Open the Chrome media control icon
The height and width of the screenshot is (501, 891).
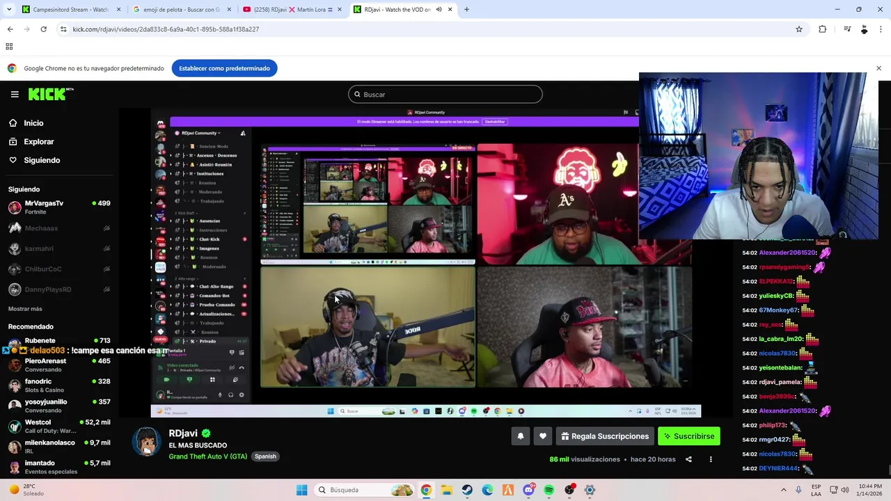click(847, 29)
